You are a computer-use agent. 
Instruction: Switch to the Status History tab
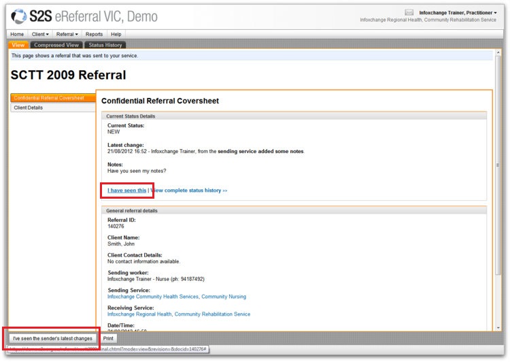[x=105, y=45]
